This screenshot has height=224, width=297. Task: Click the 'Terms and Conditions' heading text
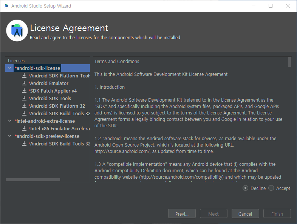point(117,62)
